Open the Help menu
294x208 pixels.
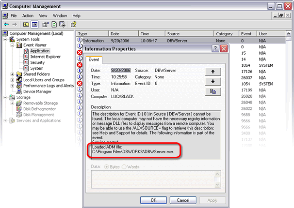pos(77,15)
